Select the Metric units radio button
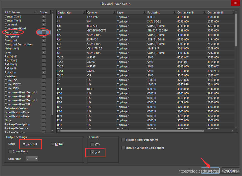The width and height of the screenshot is (242, 176). pos(53,144)
